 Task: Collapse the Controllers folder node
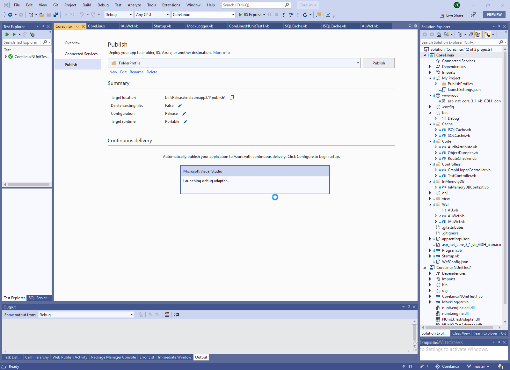tap(430, 164)
